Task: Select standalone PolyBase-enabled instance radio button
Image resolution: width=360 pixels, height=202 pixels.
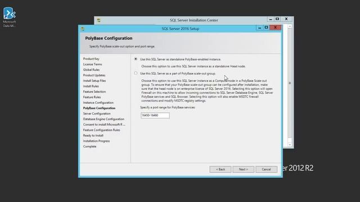Action: (x=136, y=59)
